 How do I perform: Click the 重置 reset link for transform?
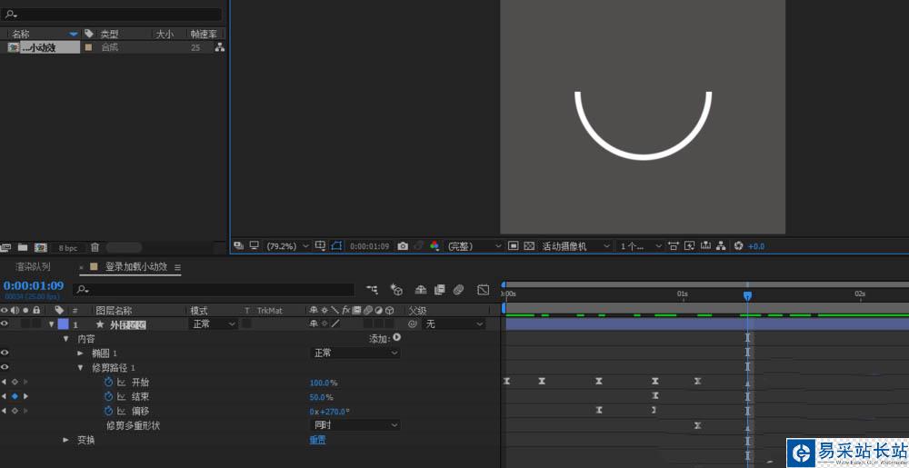(x=317, y=440)
